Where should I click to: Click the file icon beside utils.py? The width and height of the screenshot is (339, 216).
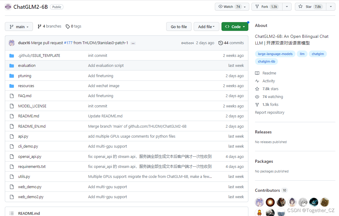tap(12, 177)
